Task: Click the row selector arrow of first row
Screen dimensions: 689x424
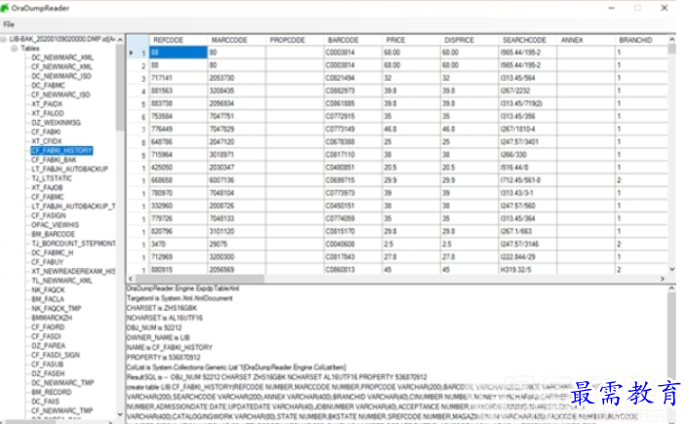Action: [132, 53]
